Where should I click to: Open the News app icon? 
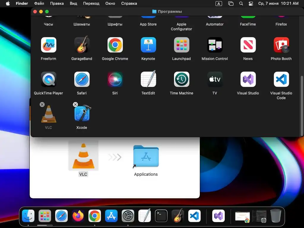(248, 45)
